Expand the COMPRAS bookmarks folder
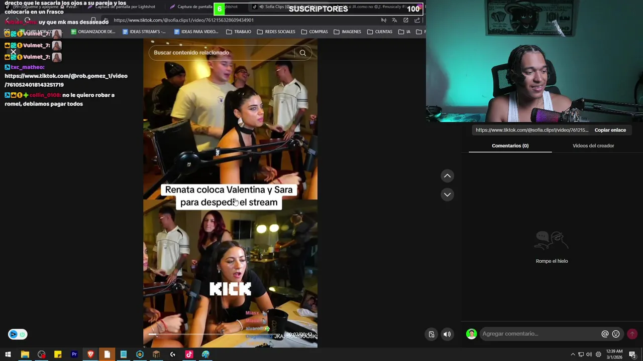Screen dimensions: 643x361 tap(314, 32)
